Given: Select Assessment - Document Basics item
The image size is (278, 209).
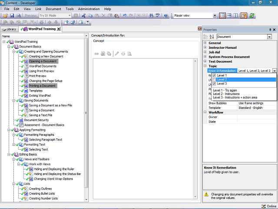Looking at the screenshot, I should pos(44,125).
